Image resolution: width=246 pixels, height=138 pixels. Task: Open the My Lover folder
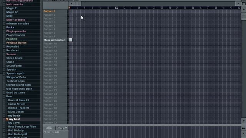coord(14,123)
